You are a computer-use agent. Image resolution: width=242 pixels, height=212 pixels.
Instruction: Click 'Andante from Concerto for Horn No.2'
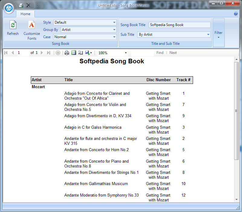[96, 150]
